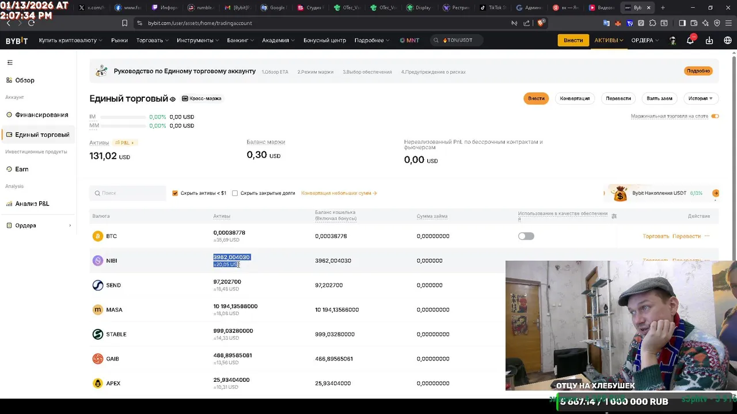
Task: Click 'Взять заем' button
Action: (659, 98)
